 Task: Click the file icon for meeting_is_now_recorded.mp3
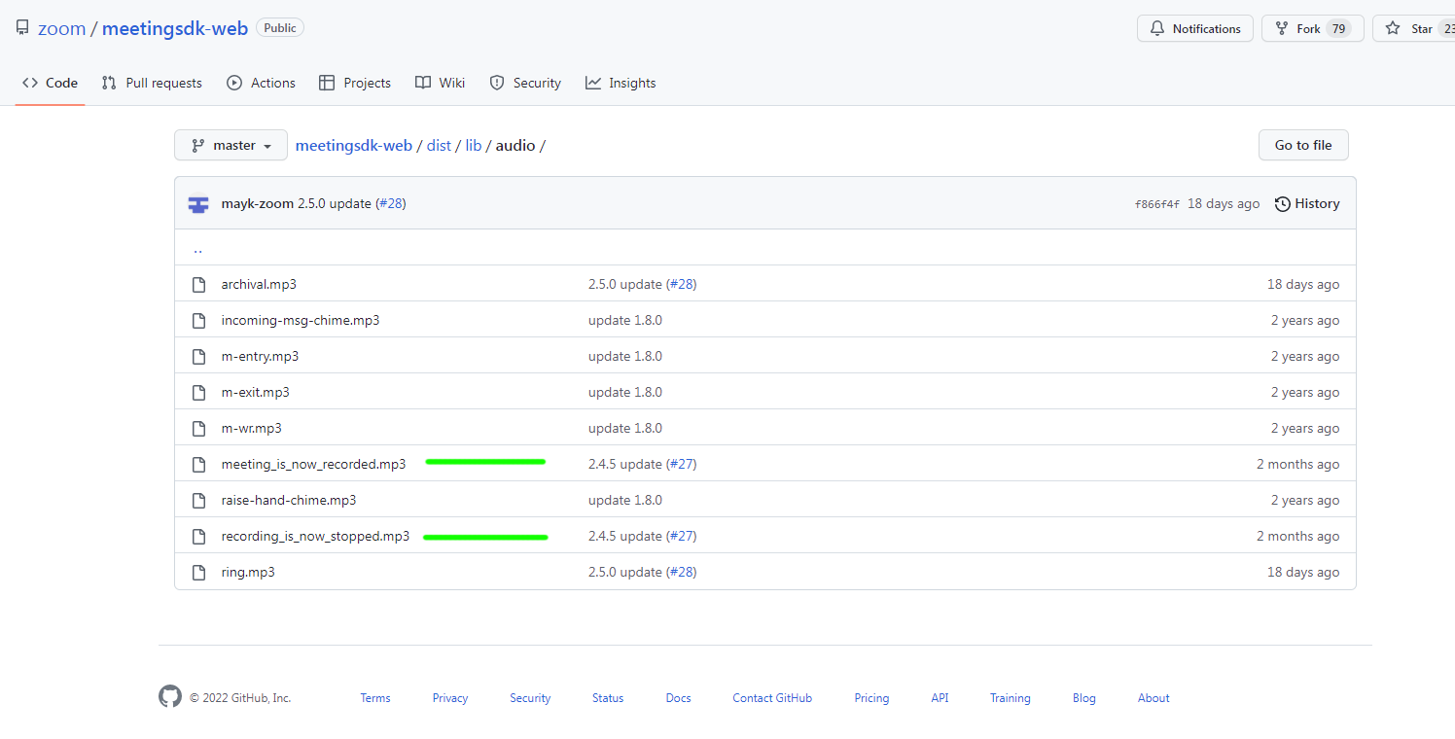coord(199,465)
